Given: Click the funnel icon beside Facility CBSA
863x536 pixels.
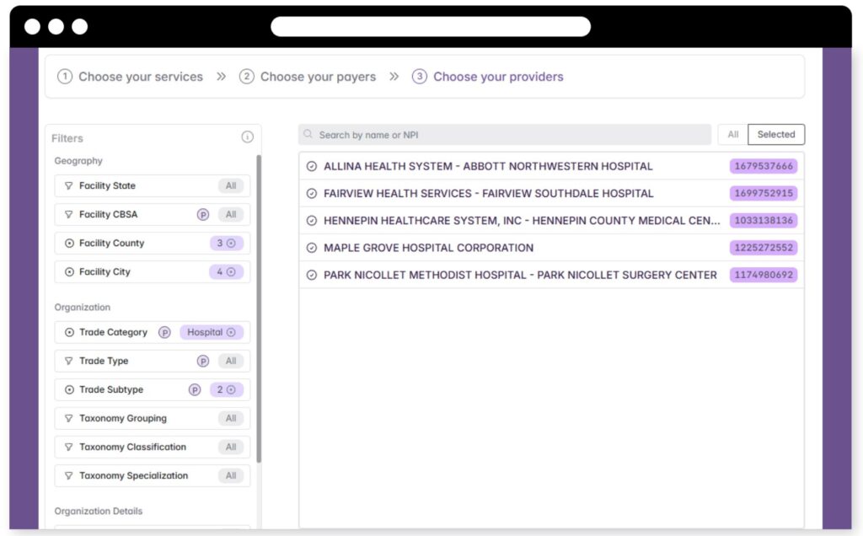Looking at the screenshot, I should (x=69, y=215).
